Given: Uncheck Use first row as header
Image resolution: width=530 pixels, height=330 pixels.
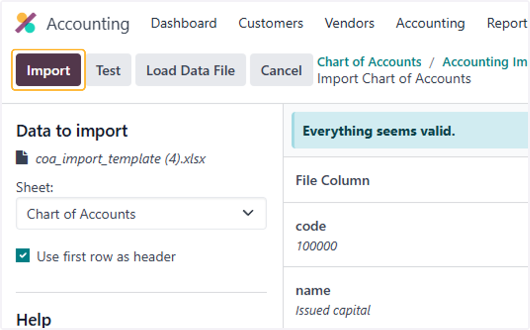Looking at the screenshot, I should [23, 256].
